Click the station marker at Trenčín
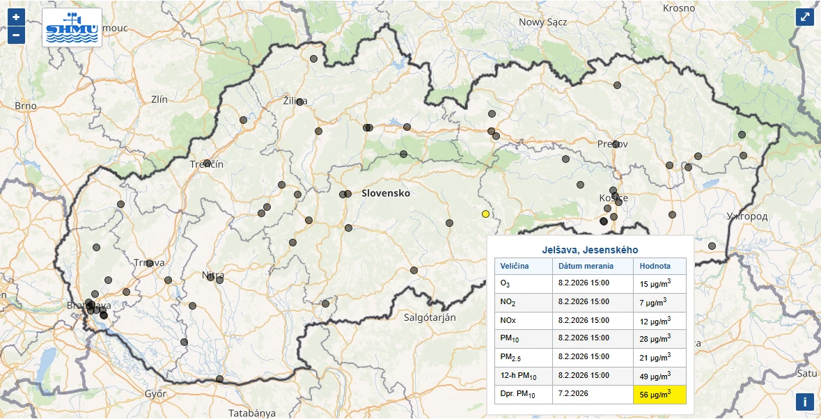This screenshot has height=419, width=821. coord(207,164)
